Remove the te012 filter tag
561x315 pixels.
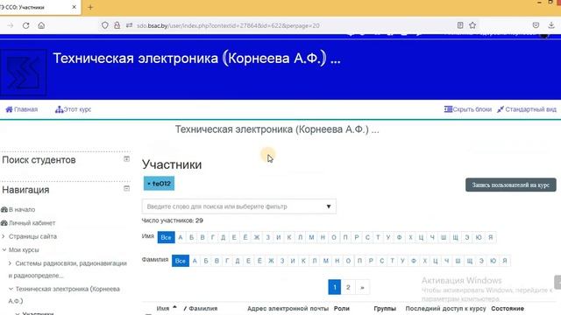[159, 184]
